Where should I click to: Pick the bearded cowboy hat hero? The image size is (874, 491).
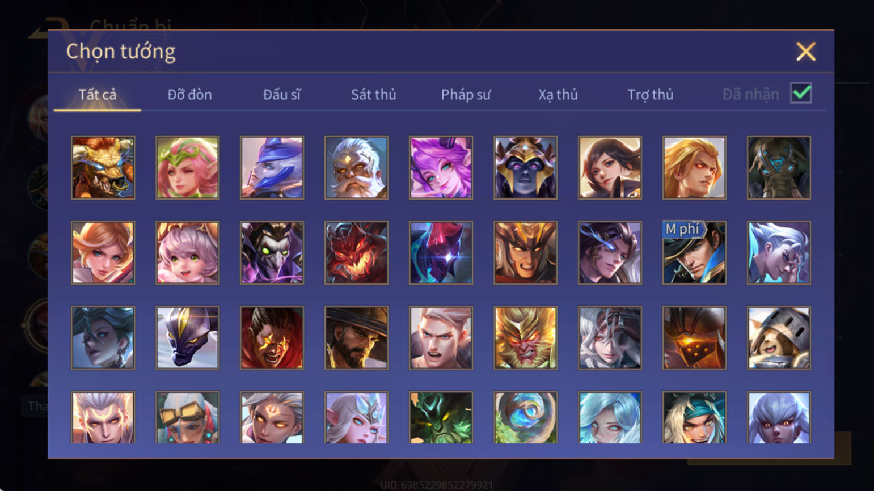click(356, 338)
